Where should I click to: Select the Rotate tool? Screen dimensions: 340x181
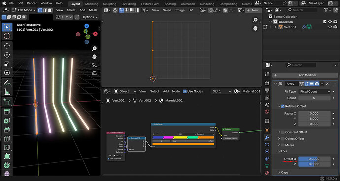pyautogui.click(x=7, y=55)
